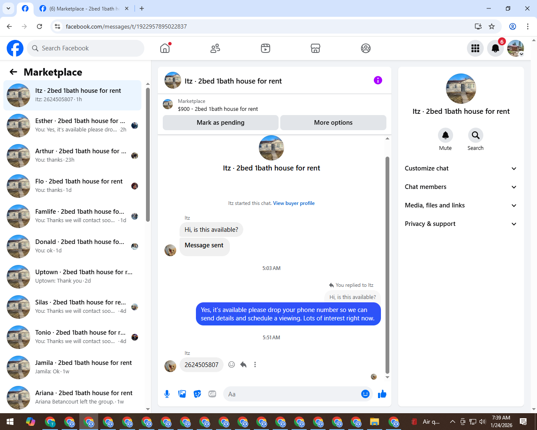Open the Flo conversation
537x430 pixels.
(x=72, y=186)
